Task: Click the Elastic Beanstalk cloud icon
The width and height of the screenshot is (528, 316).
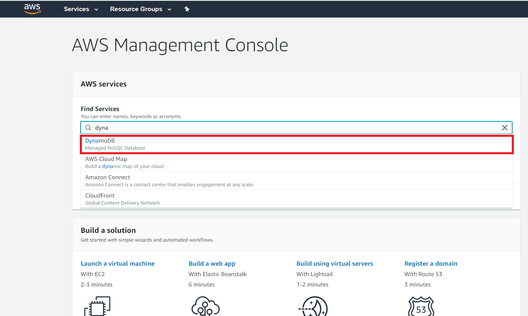Action: pos(205,306)
